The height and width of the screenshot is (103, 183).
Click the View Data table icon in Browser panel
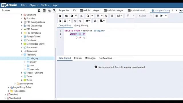coord(44,11)
